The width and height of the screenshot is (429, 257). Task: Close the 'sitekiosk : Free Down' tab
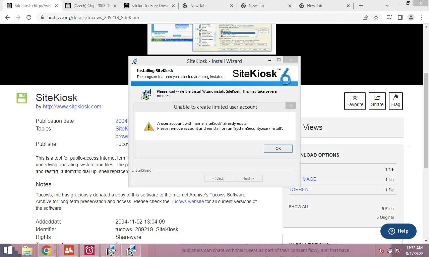point(173,6)
